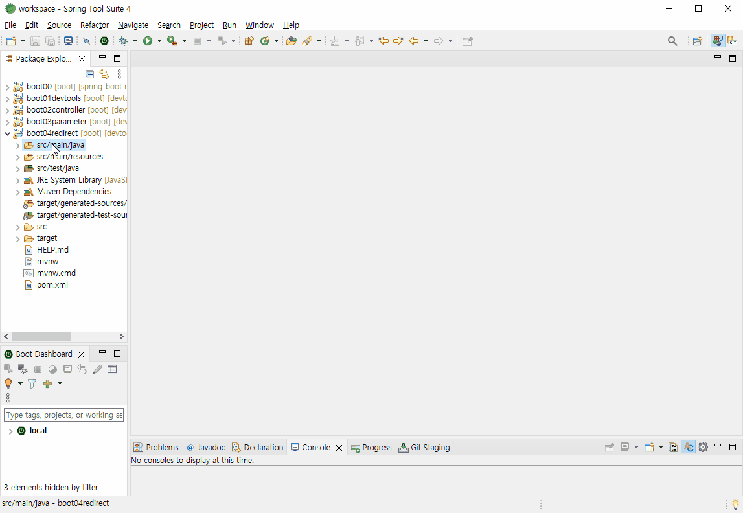Toggle Link with Editor in Package Explorer
The height and width of the screenshot is (513, 743).
pos(104,74)
